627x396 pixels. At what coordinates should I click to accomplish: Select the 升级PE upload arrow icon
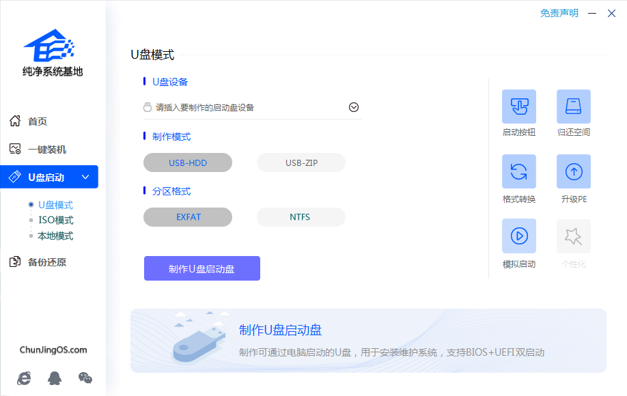click(574, 171)
